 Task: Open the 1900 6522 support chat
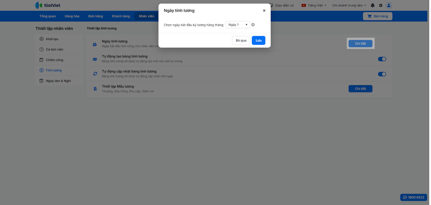click(414, 197)
